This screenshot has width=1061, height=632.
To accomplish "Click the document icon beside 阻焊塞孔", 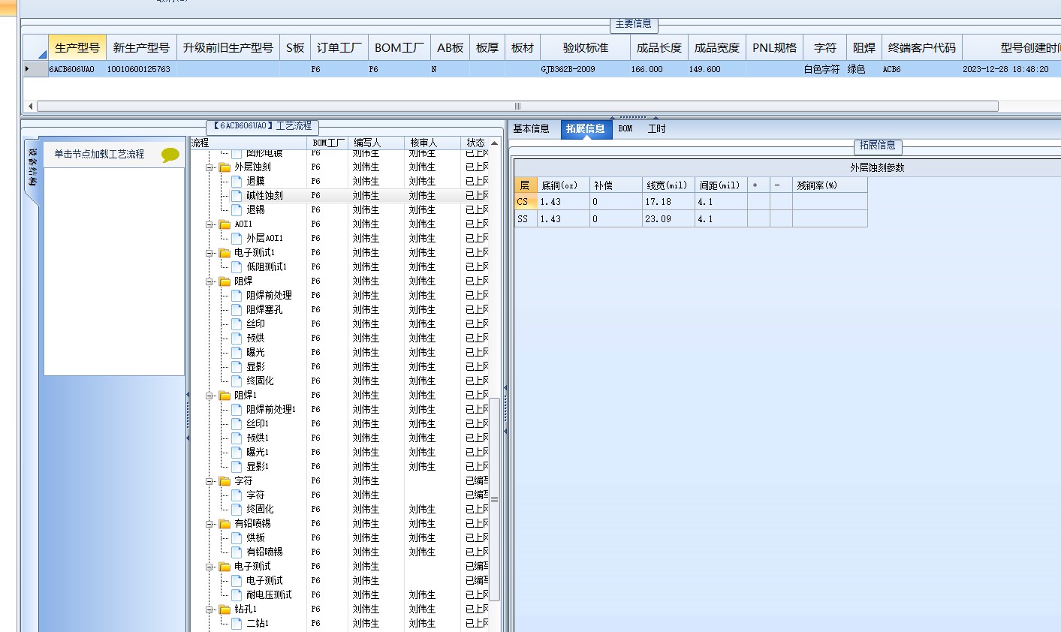I will (x=237, y=309).
